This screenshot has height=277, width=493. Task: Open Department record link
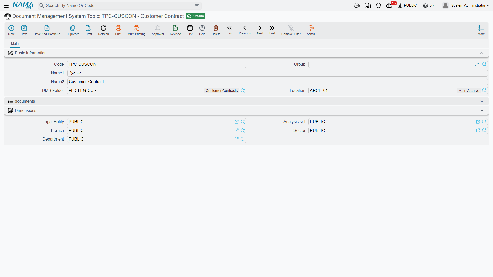(236, 139)
